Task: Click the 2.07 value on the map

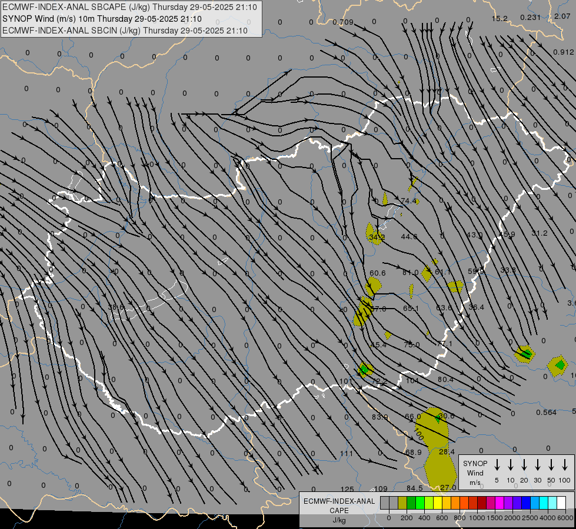Action: click(x=562, y=16)
